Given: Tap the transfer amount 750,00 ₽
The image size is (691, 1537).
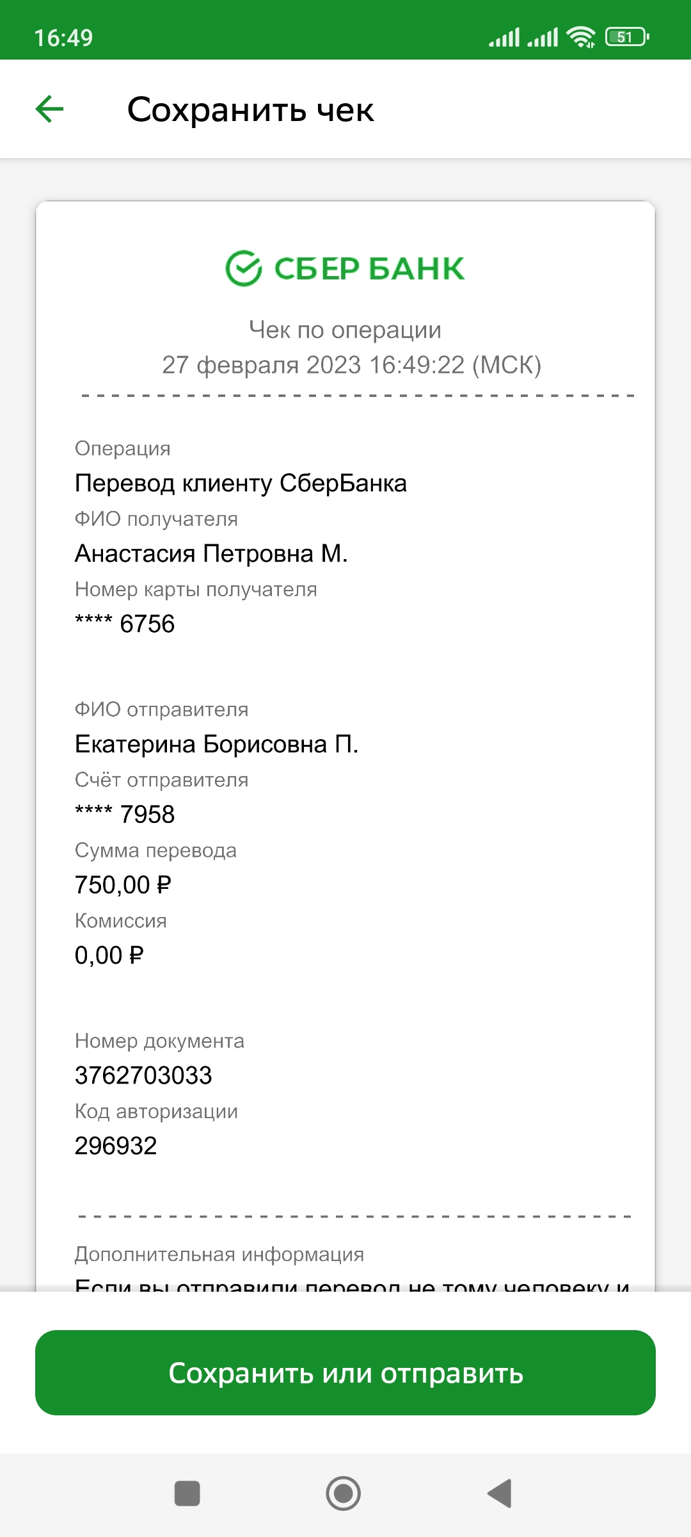Looking at the screenshot, I should pos(123,885).
